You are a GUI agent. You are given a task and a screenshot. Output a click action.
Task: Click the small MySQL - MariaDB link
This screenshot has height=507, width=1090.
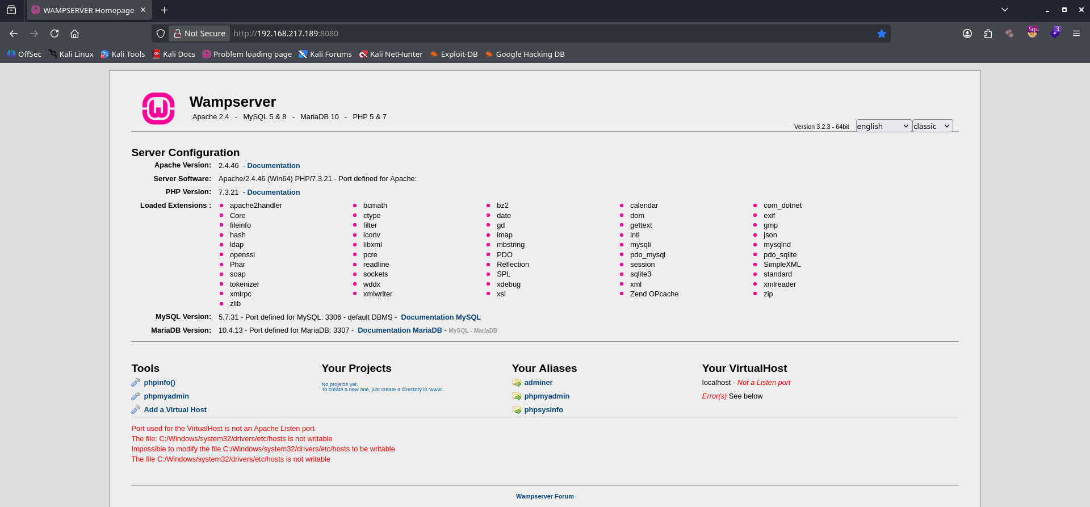click(473, 330)
